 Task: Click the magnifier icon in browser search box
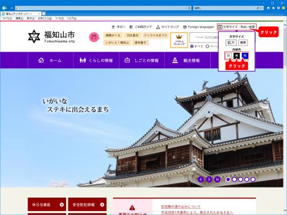pos(258,8)
